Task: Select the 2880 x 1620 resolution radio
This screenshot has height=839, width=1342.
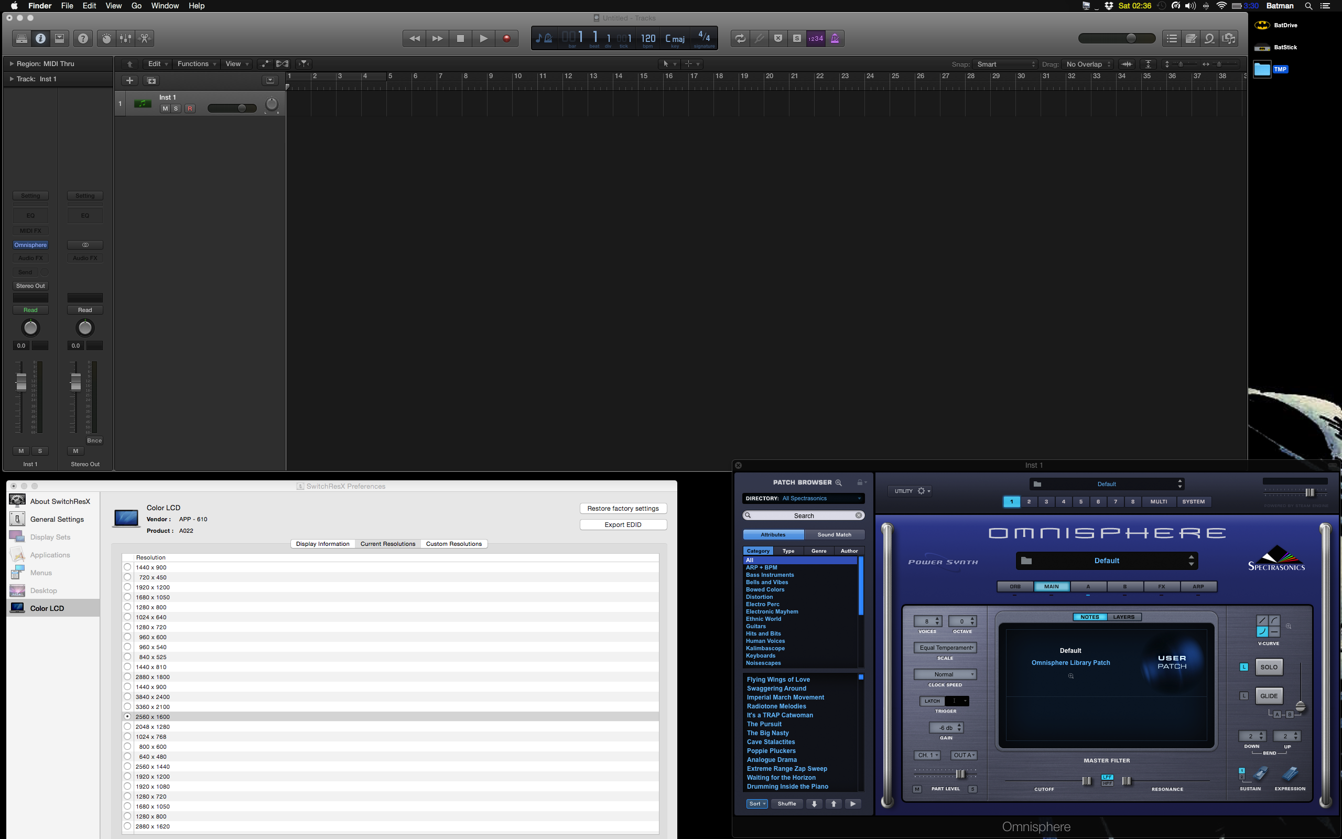Action: [x=127, y=826]
